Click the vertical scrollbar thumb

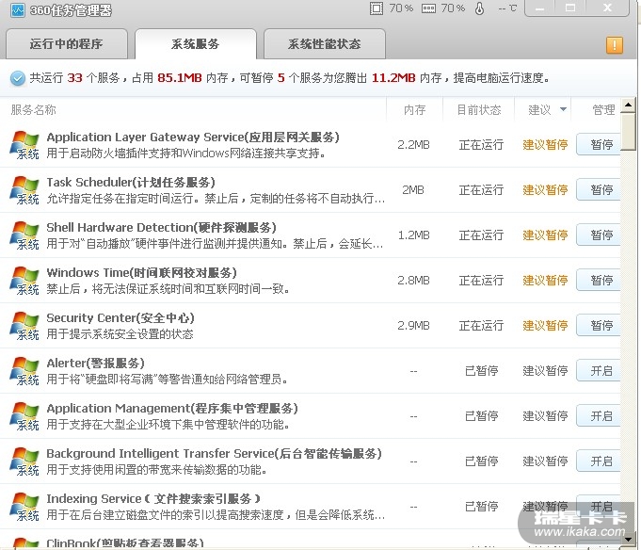click(628, 131)
